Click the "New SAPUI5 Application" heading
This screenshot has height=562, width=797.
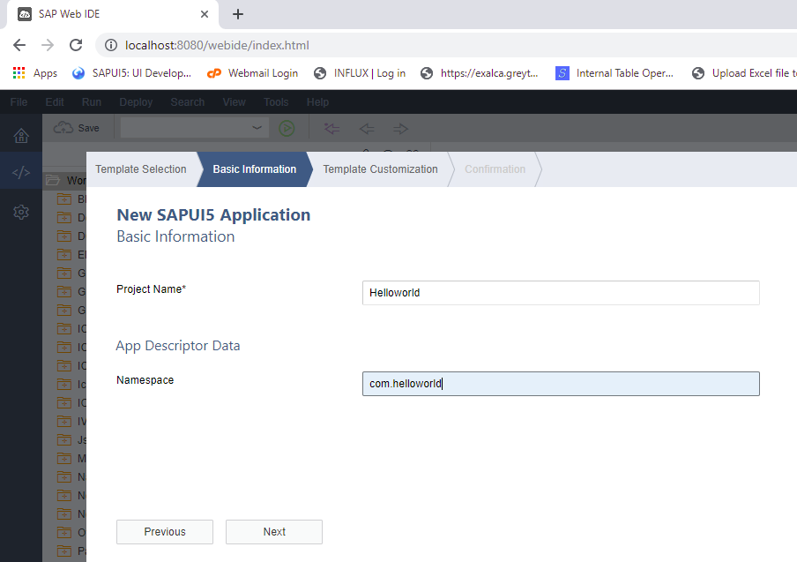click(x=213, y=214)
